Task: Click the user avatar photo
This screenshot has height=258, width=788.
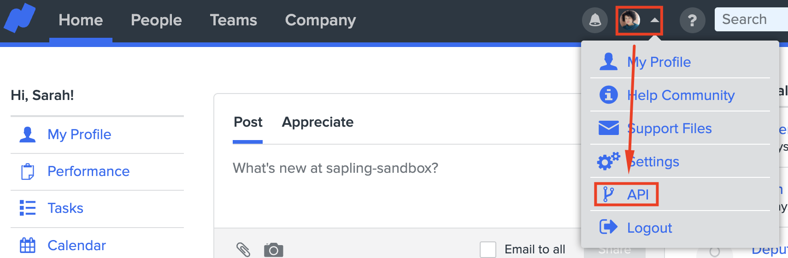Action: pyautogui.click(x=629, y=20)
